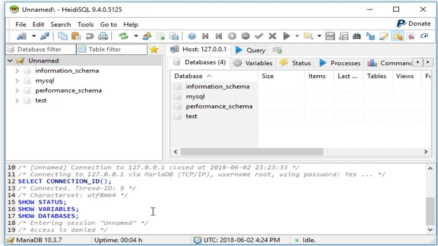Open the Run SQL dropdown arrow

coord(297,36)
